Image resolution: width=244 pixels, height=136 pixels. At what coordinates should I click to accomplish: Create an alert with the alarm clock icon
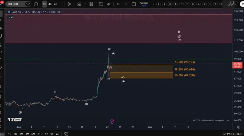pos(101,4)
